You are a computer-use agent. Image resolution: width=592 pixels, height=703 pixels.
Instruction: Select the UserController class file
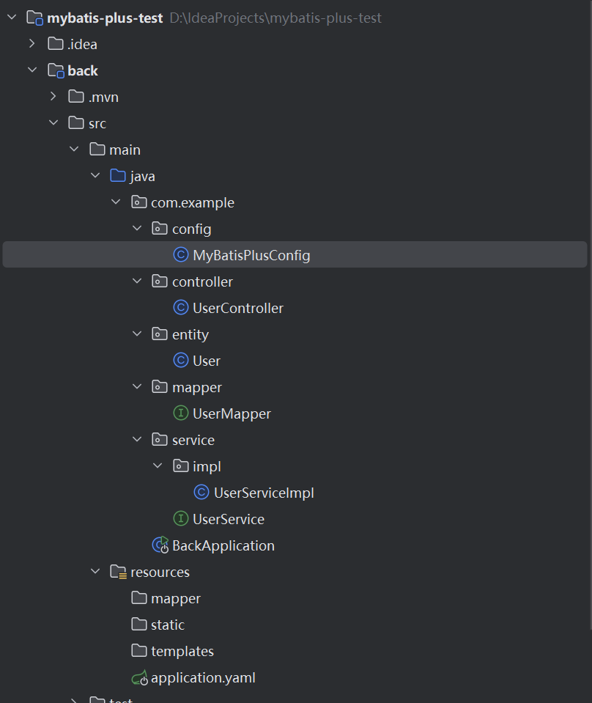(x=237, y=308)
